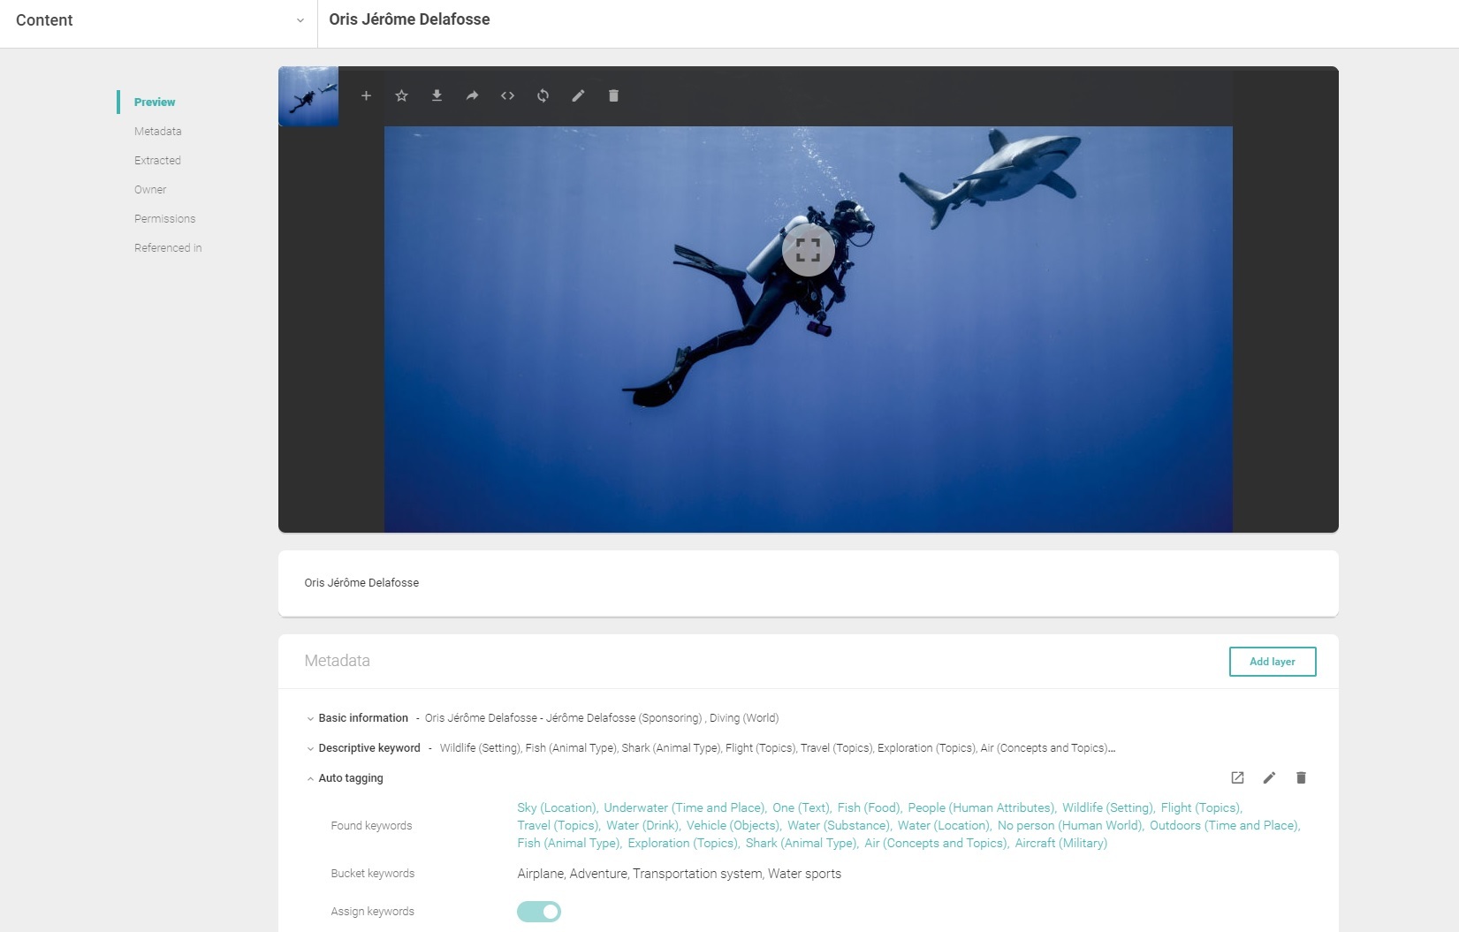Screen dimensions: 1459x932
Task: Edit the Auto tagging layer with pencil icon
Action: pos(1269,777)
